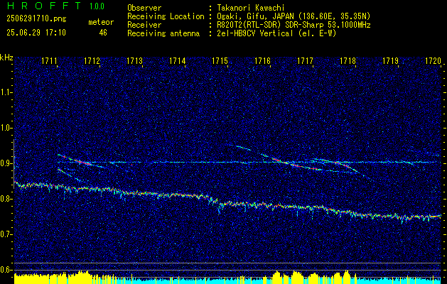Click the 1717 time axis label

[305, 60]
